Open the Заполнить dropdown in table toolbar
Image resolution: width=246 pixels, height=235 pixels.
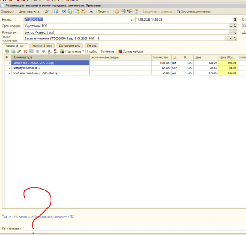point(75,51)
